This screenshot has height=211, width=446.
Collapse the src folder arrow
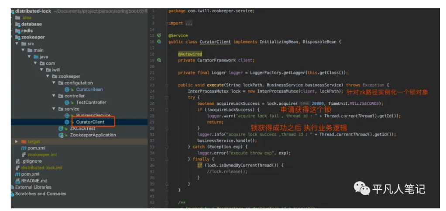coord(17,44)
